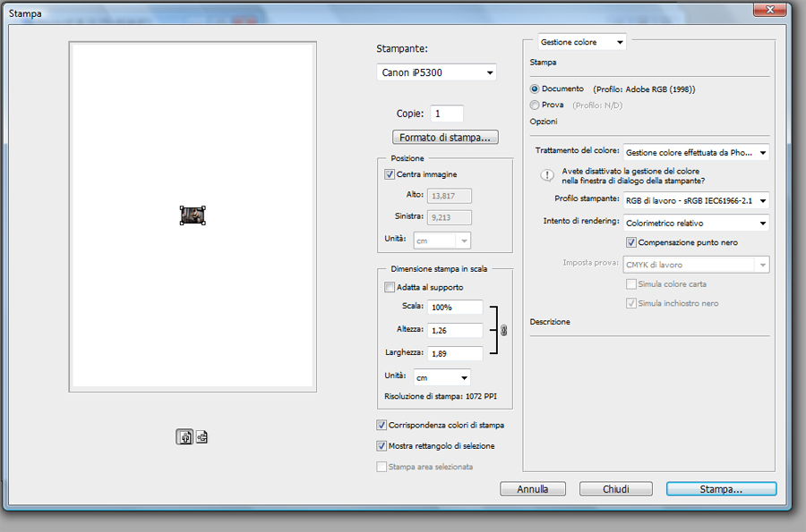The width and height of the screenshot is (806, 532).
Task: Click the Scala input field
Action: click(456, 307)
